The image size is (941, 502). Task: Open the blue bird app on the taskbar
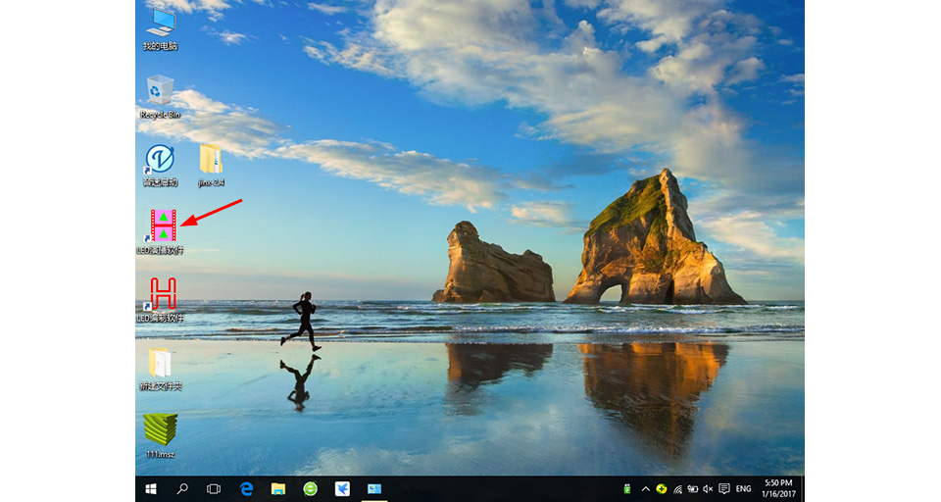(342, 489)
